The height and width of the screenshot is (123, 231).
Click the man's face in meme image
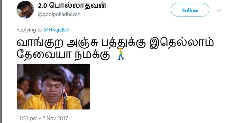click(52, 89)
